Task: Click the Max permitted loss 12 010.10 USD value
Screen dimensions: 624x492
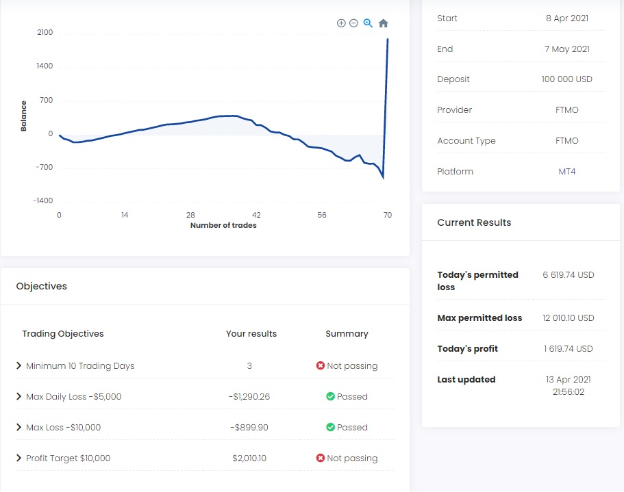Action: coord(568,318)
